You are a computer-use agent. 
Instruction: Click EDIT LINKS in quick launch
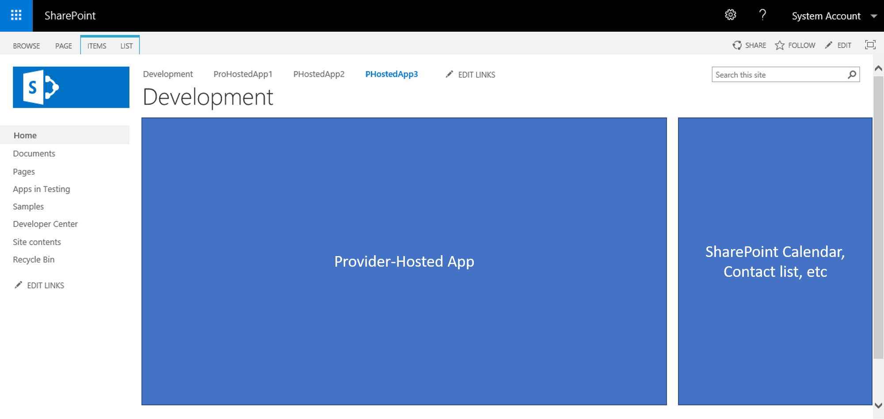39,285
